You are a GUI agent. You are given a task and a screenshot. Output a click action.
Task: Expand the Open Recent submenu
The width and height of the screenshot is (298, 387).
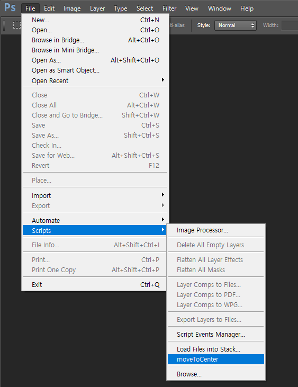coord(95,80)
